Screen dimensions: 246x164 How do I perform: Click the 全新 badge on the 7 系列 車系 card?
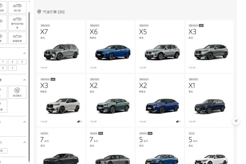[101, 134]
